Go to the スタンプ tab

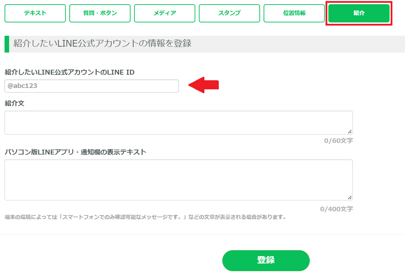click(x=229, y=13)
